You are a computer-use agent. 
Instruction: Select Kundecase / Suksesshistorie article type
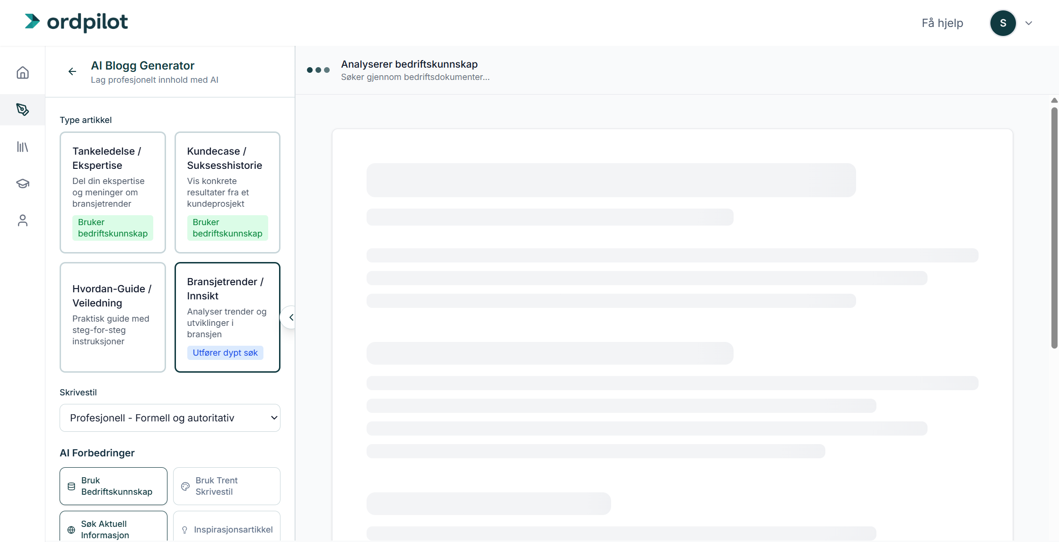[227, 192]
